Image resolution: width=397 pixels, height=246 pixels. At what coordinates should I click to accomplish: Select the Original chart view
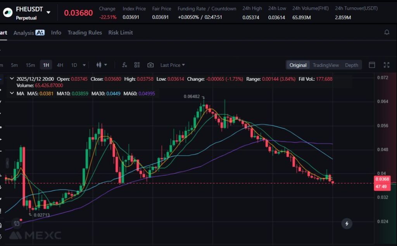pos(298,65)
